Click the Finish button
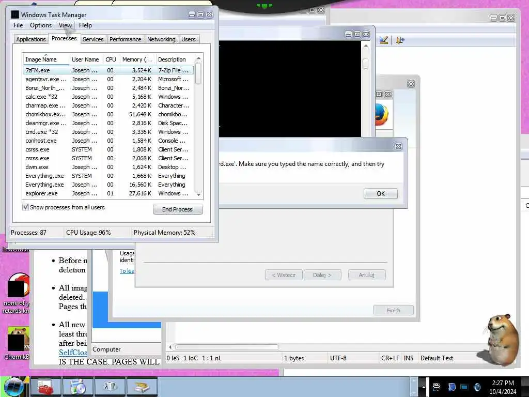 [x=393, y=310]
